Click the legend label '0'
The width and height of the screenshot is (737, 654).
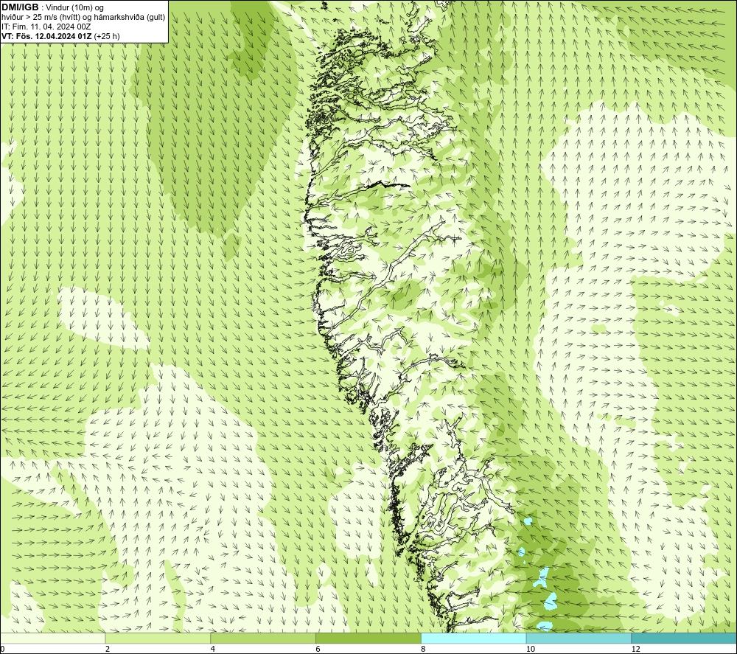point(2,649)
